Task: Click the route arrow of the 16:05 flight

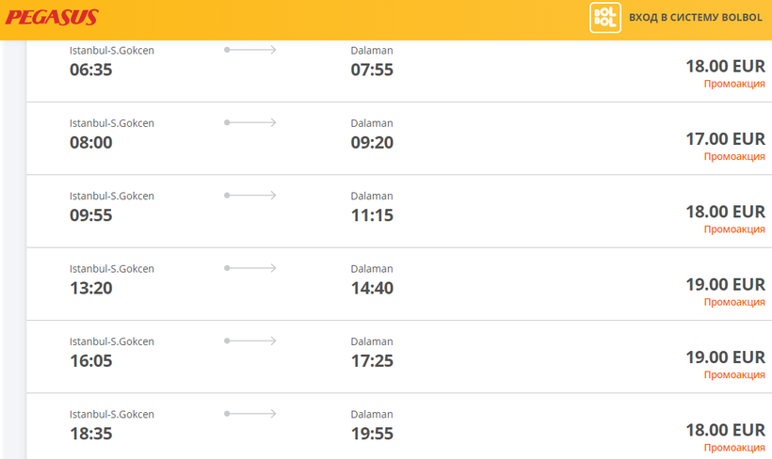Action: click(x=250, y=340)
